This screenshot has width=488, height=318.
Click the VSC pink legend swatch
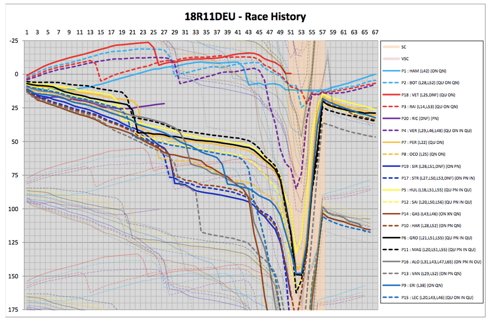click(x=391, y=59)
